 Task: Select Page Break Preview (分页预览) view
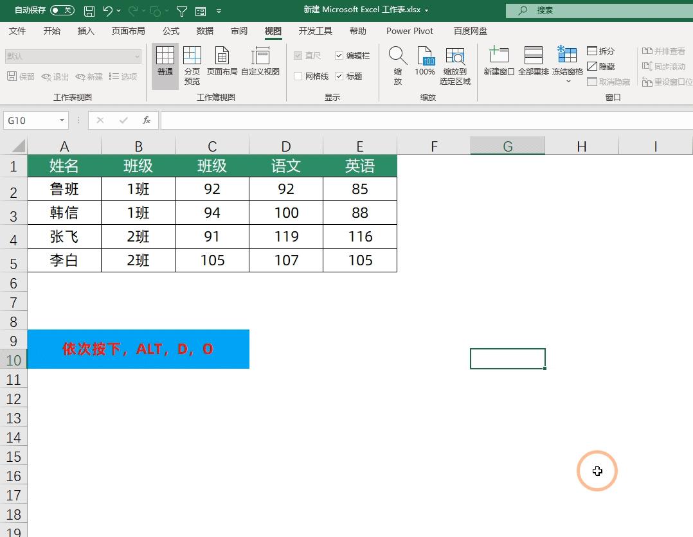(192, 66)
